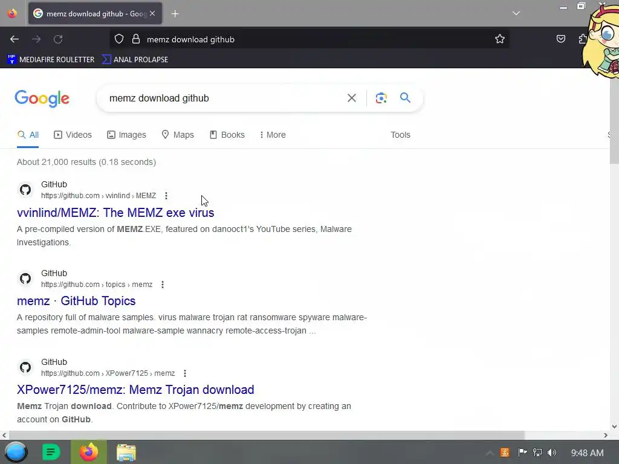Open the Pocket save icon
Viewport: 619px width, 464px height.
(560, 39)
